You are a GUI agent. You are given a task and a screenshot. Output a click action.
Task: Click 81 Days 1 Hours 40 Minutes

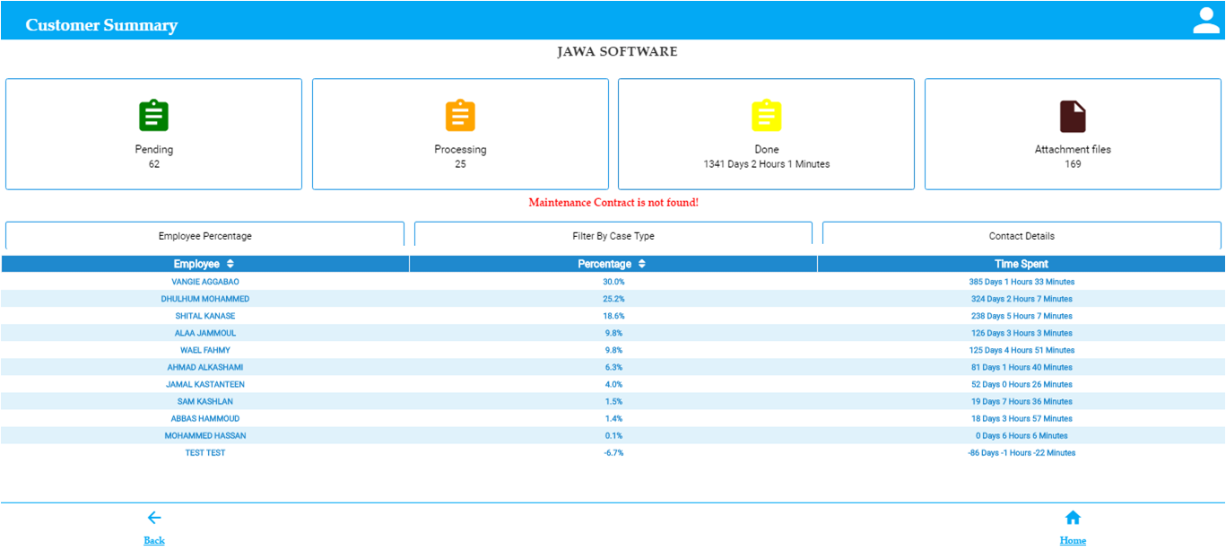[x=1022, y=367]
